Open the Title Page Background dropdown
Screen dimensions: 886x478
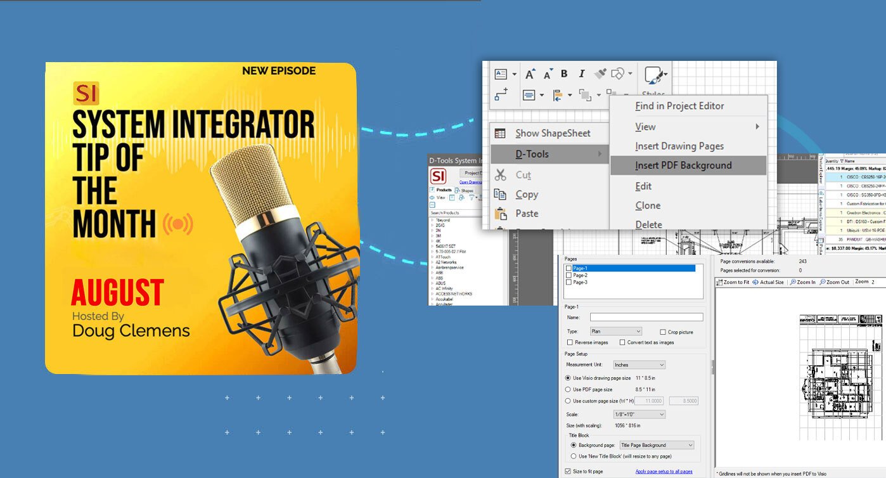(657, 445)
